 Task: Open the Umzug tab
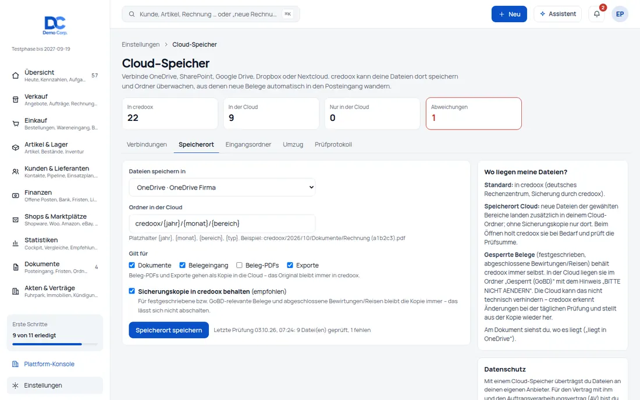[293, 144]
